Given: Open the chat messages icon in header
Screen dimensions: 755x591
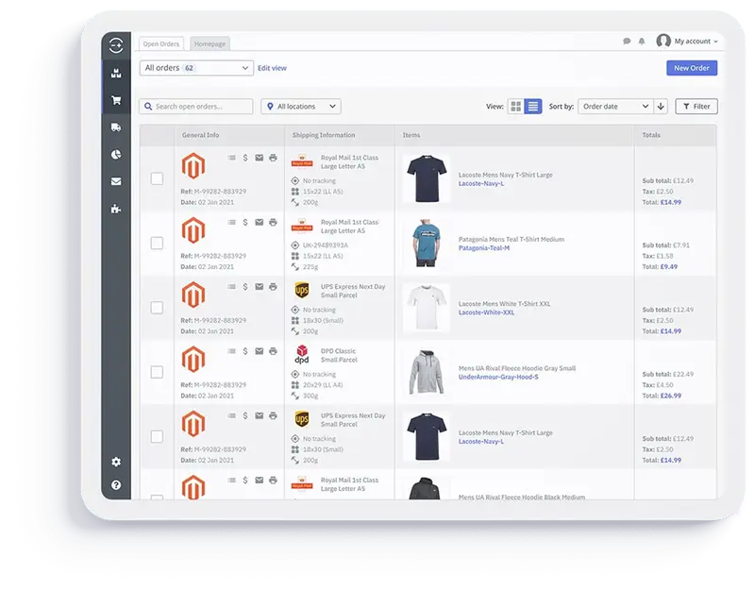Looking at the screenshot, I should coord(627,42).
